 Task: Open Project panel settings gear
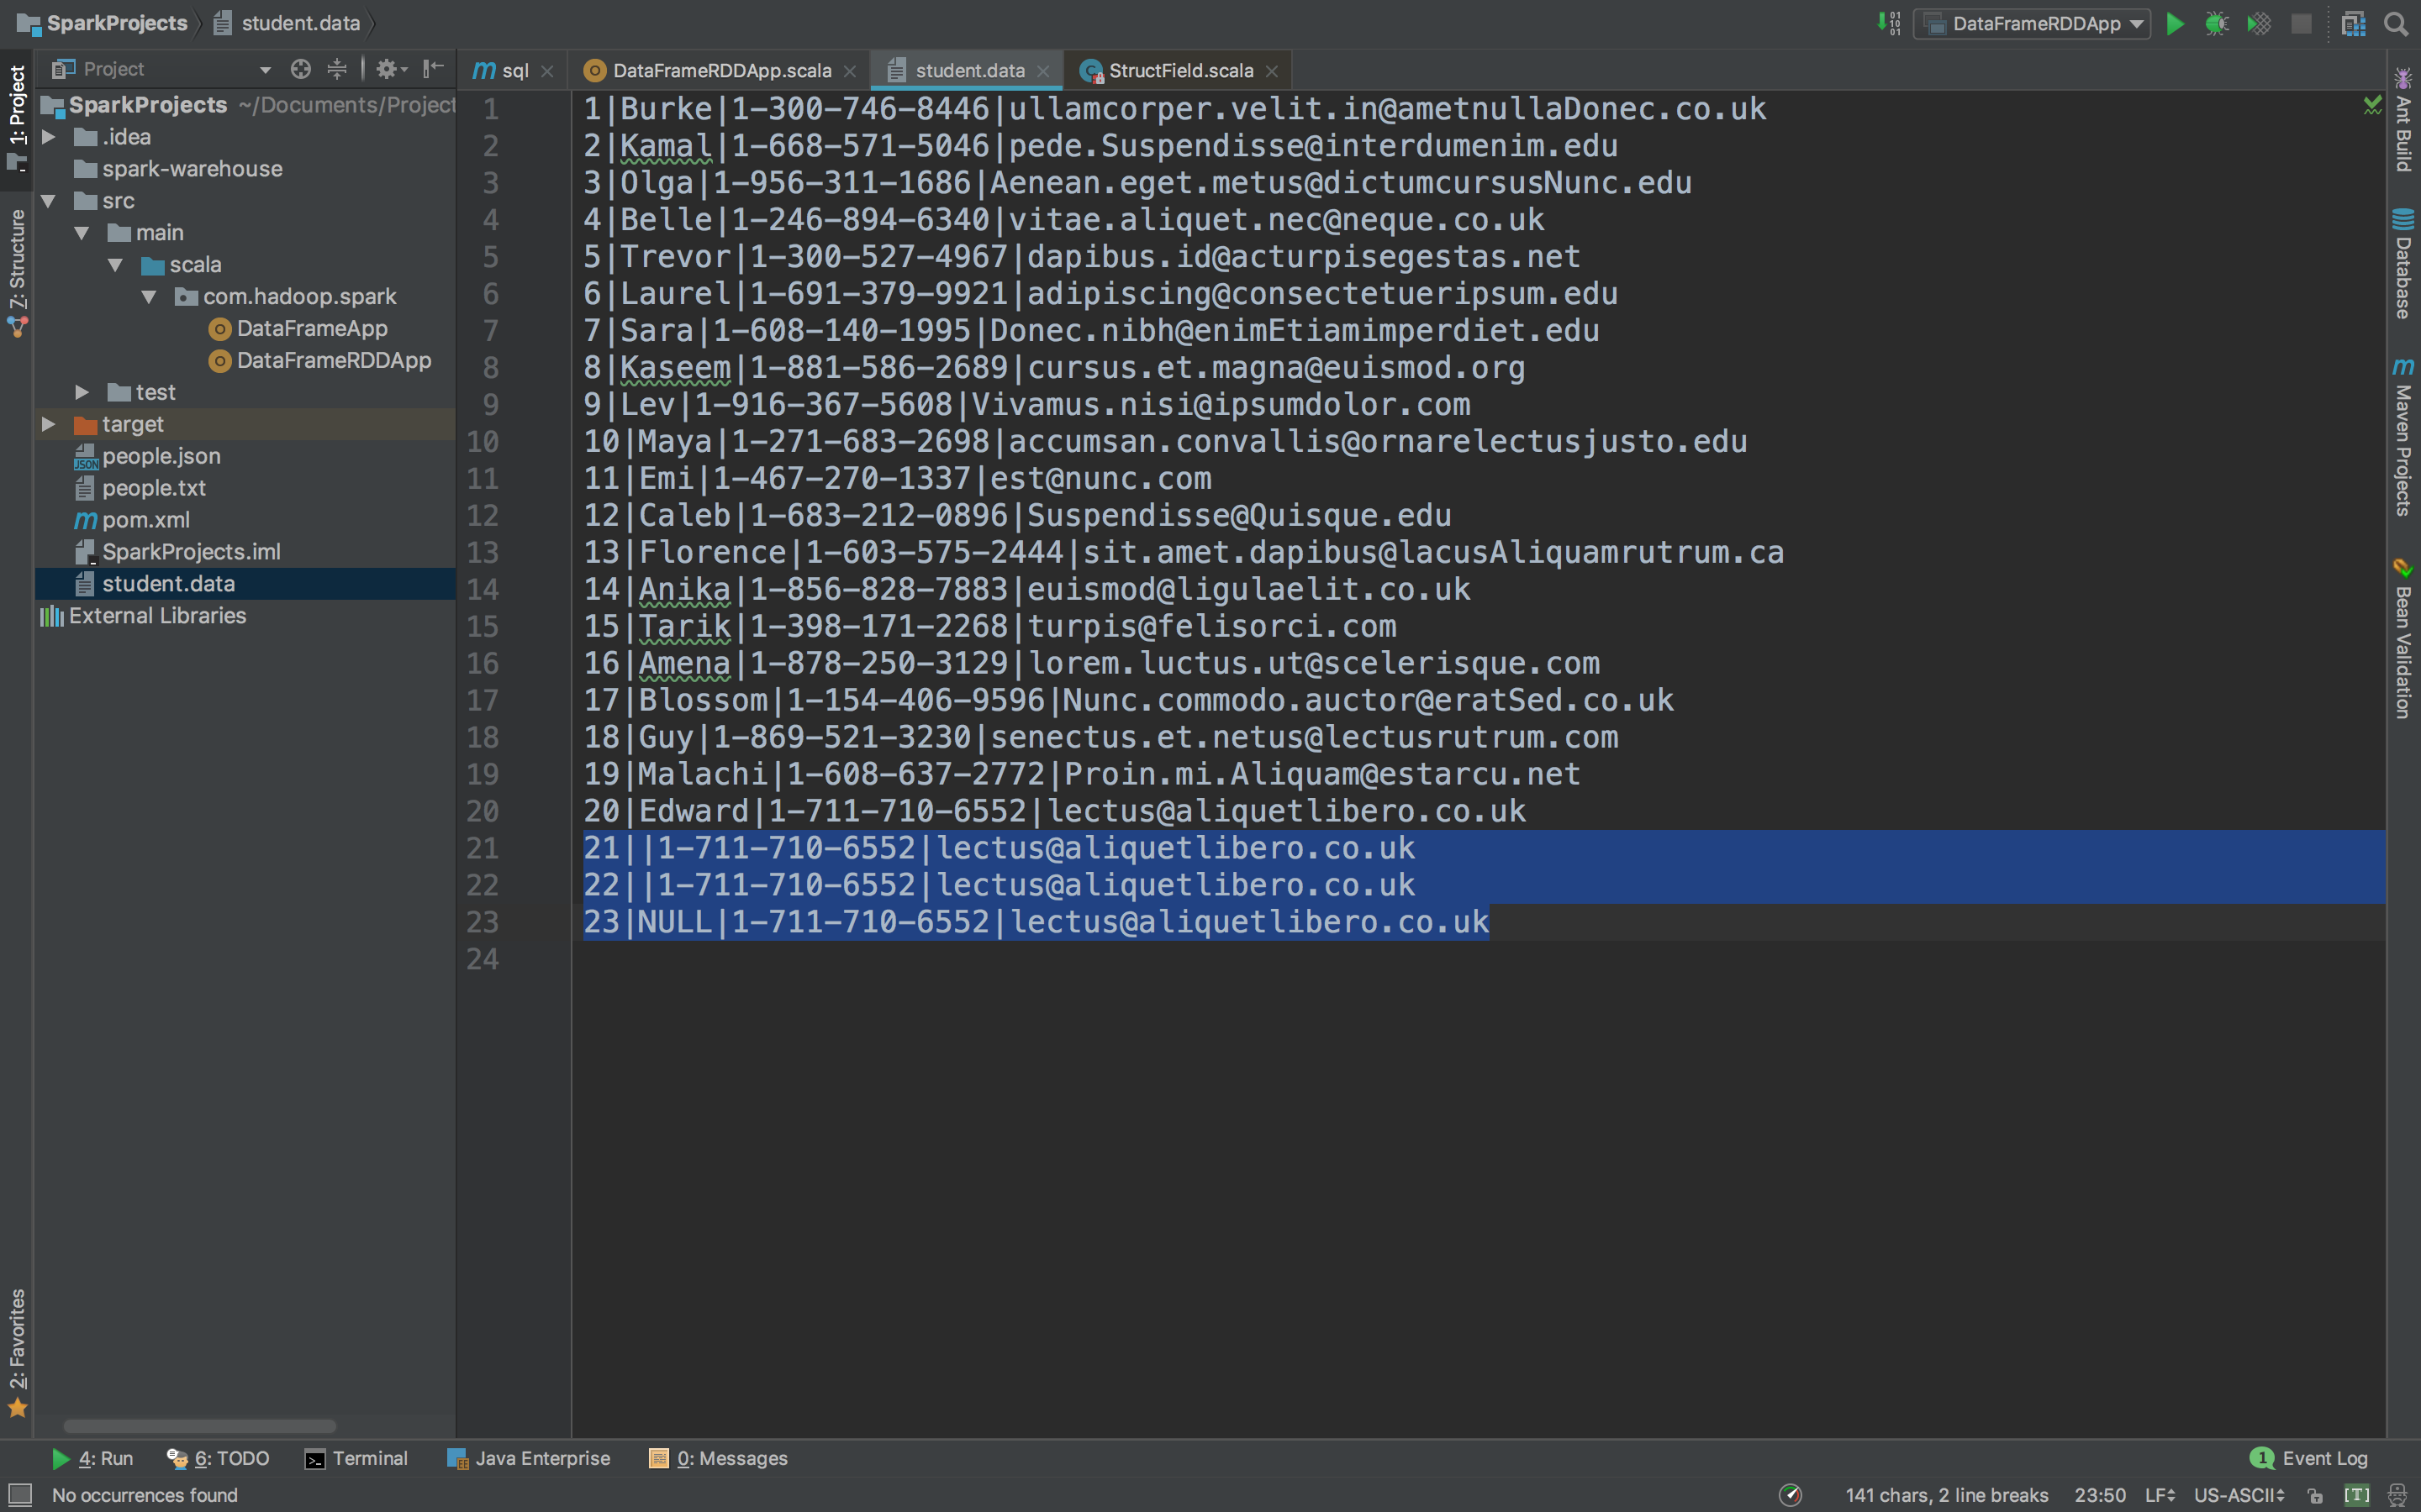coord(390,69)
